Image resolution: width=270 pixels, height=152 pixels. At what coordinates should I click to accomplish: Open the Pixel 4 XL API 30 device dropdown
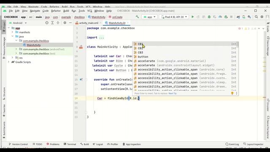174,17
